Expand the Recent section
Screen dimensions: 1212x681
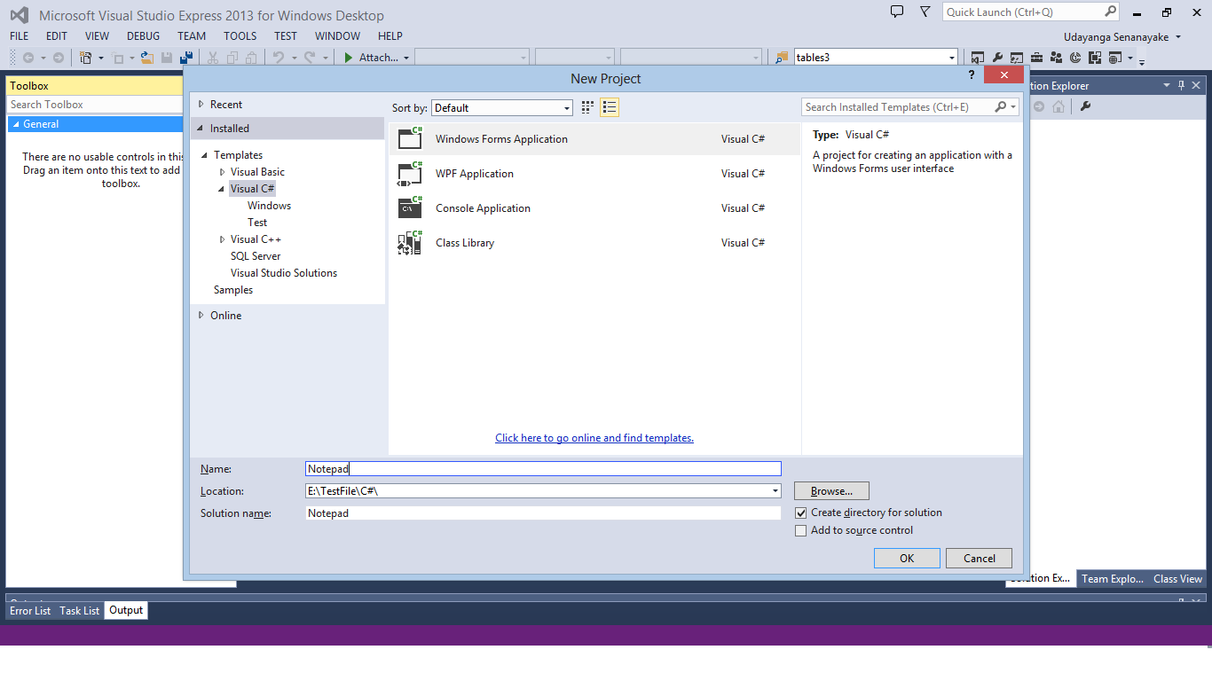coord(201,105)
